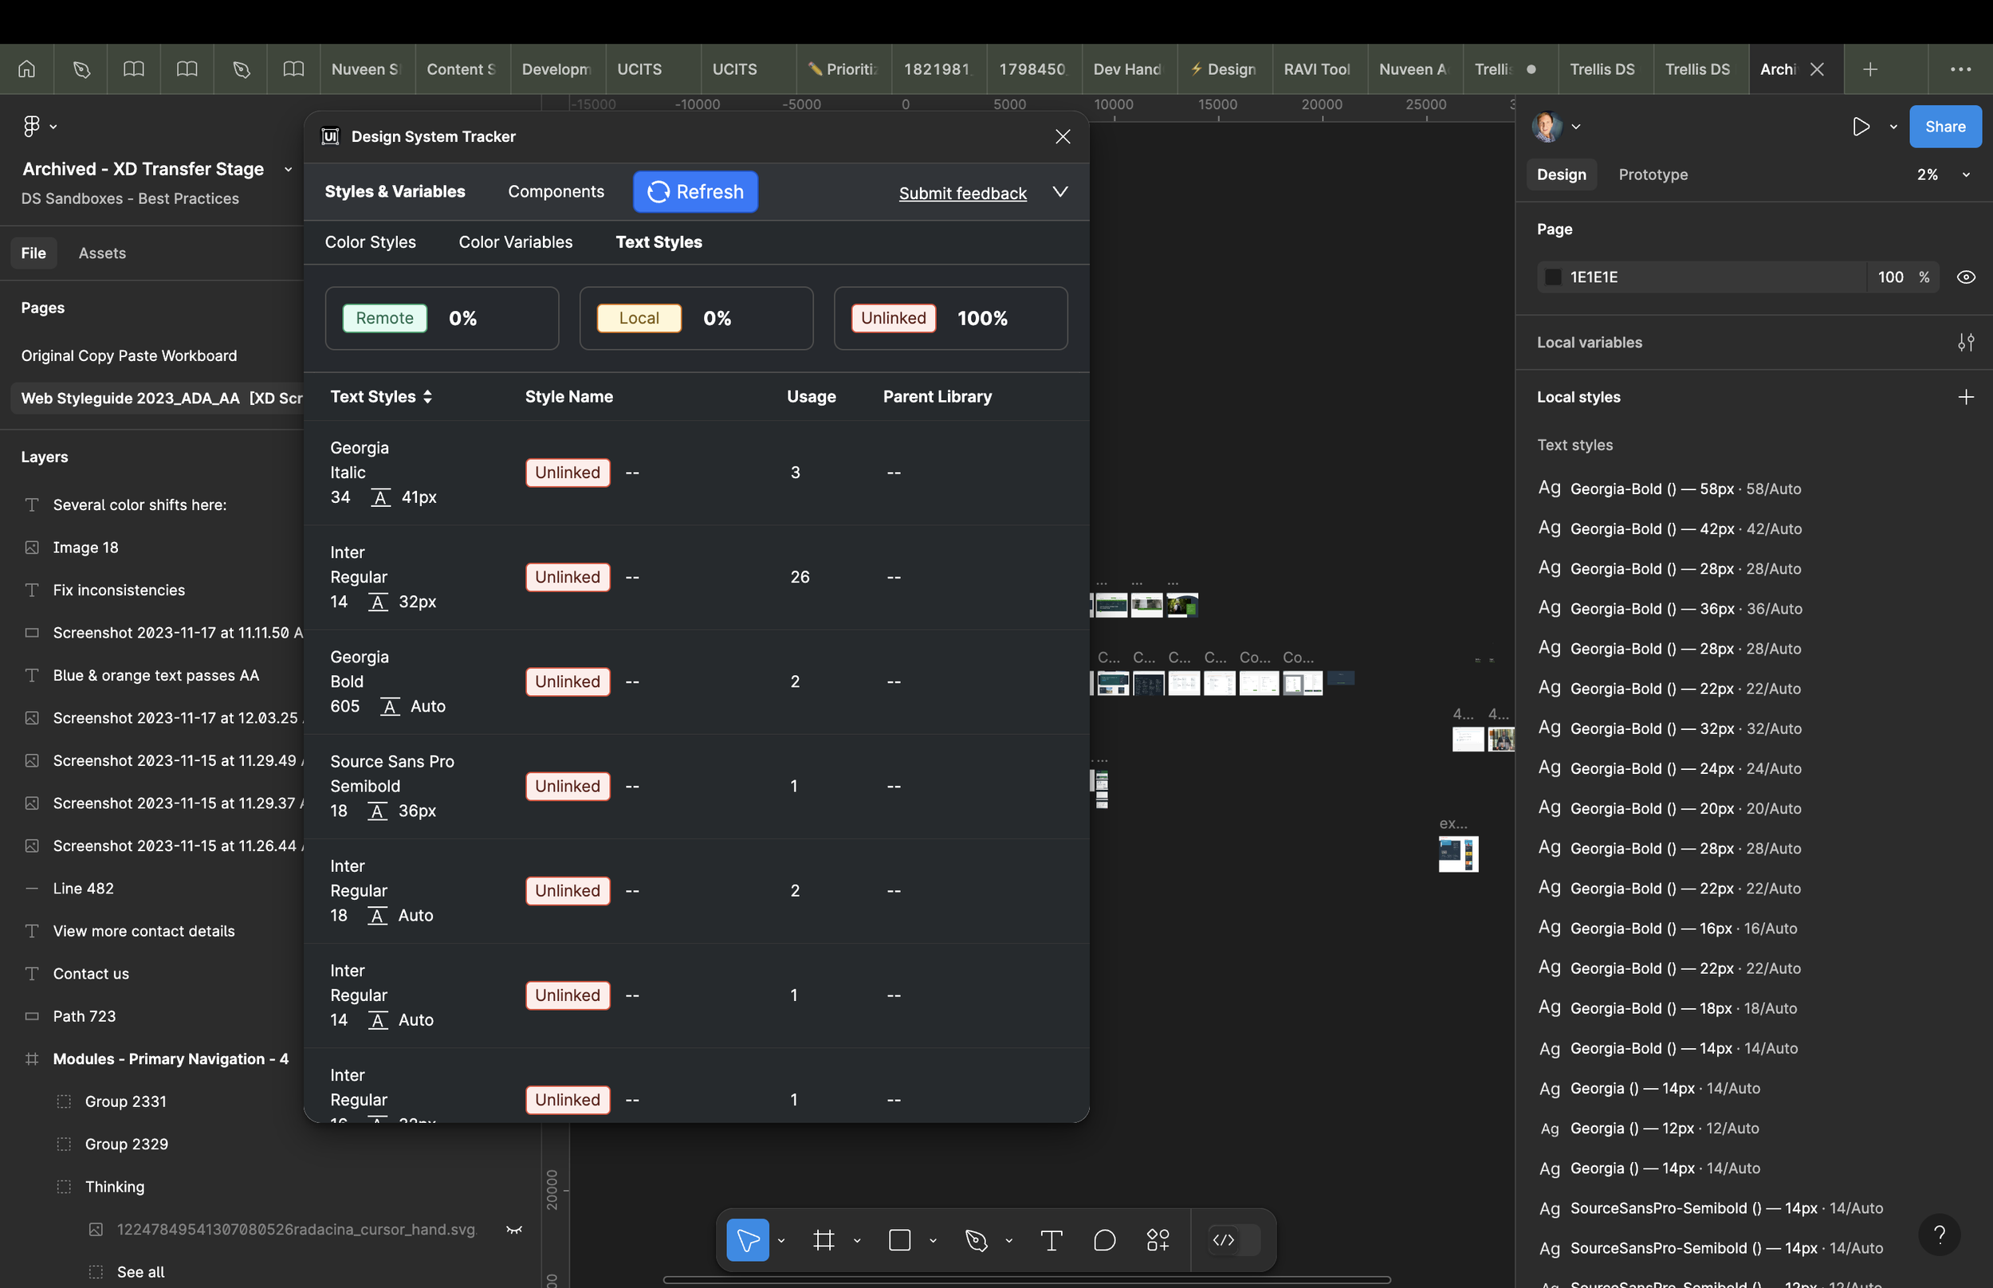This screenshot has height=1288, width=1993.
Task: Switch to the Components tab
Action: 556,191
